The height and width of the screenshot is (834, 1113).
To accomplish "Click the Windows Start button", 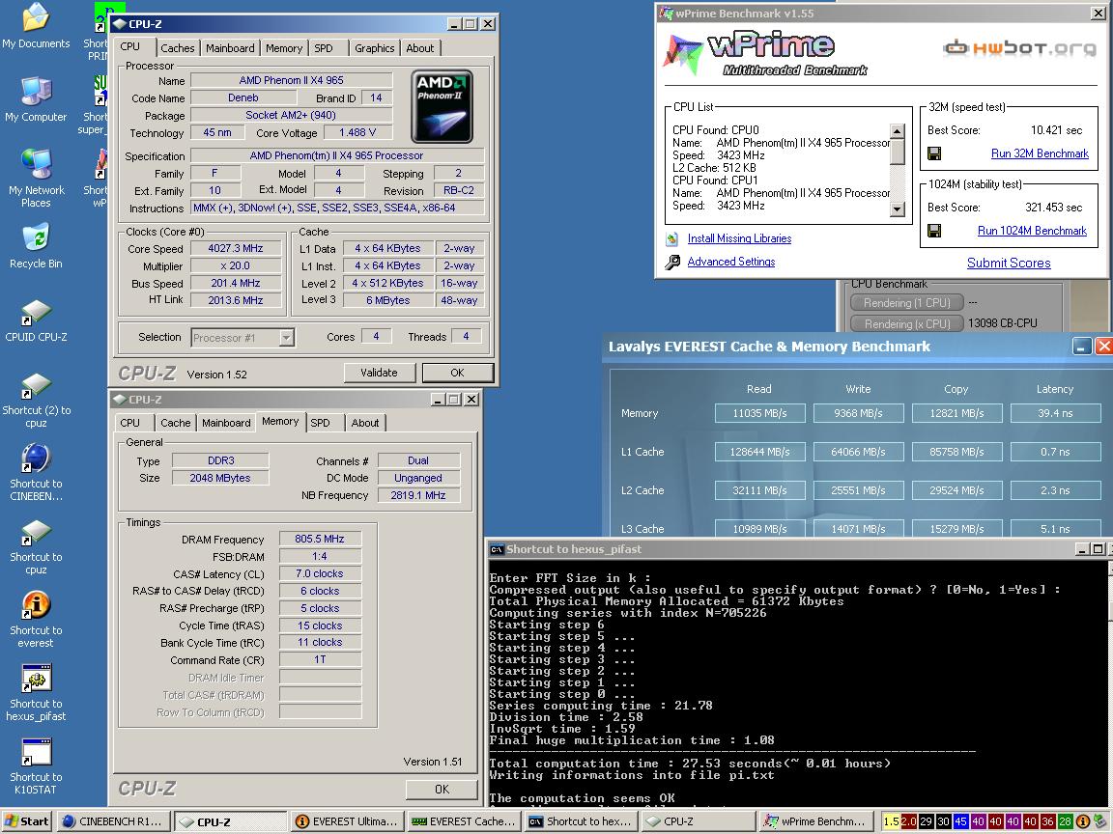I will point(26,821).
